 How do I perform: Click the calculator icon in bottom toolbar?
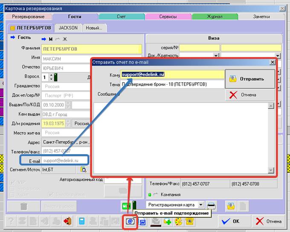click(81, 221)
